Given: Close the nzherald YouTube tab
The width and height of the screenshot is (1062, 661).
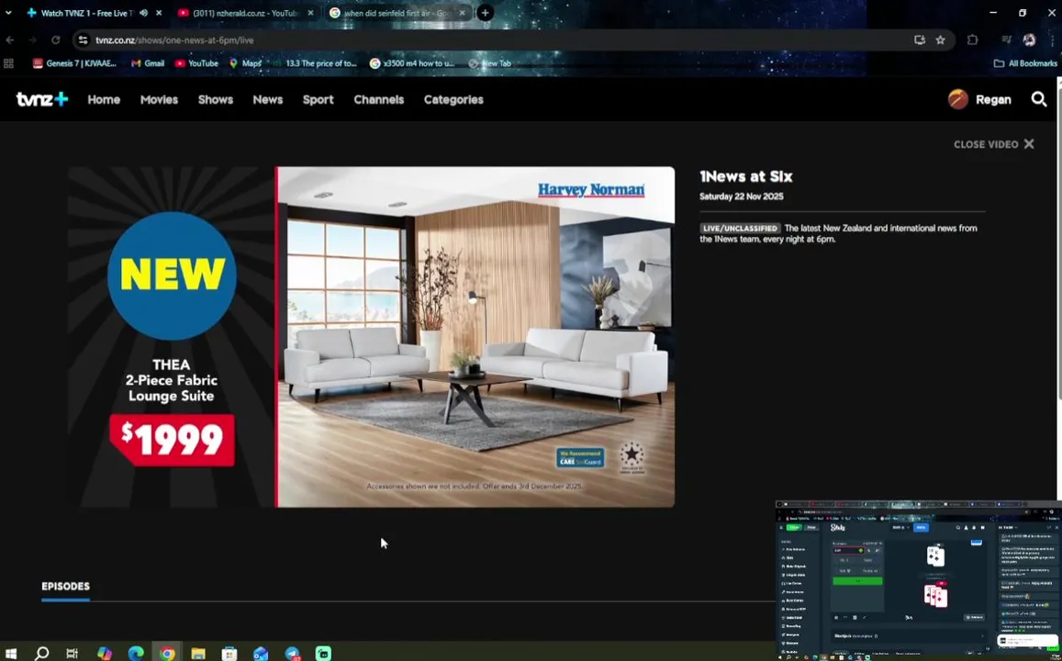Looking at the screenshot, I should 311,13.
